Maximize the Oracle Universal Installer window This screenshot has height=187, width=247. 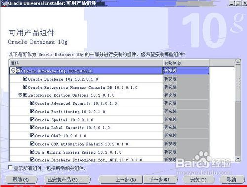click(x=238, y=3)
